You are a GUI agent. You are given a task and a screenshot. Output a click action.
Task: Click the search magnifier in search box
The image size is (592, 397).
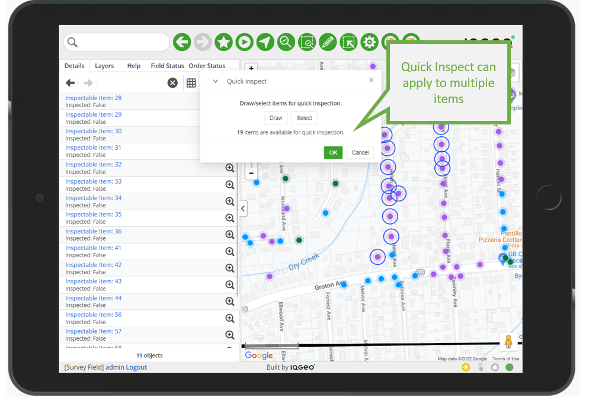tap(72, 42)
